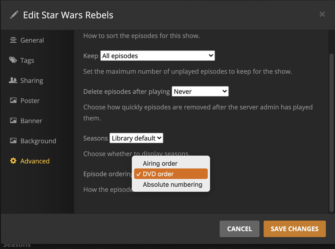
Task: Go to the Sharing section
Action: 31,80
